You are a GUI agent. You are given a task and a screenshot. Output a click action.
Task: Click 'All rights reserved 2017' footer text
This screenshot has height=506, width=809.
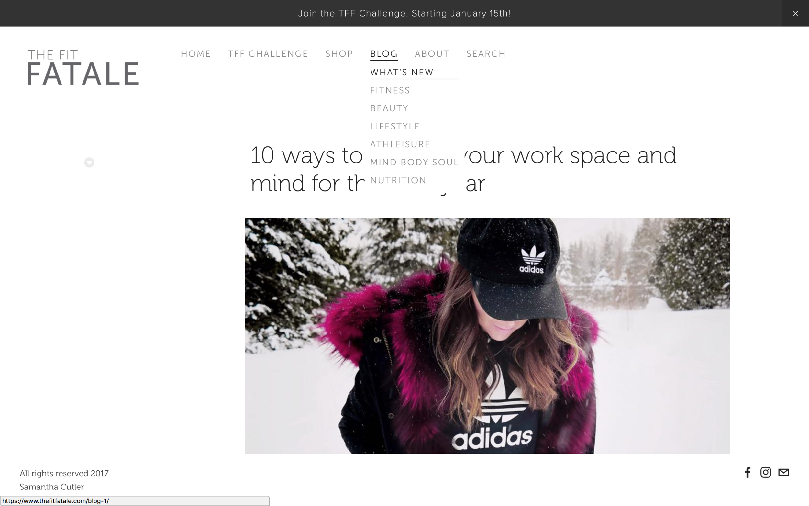point(64,473)
